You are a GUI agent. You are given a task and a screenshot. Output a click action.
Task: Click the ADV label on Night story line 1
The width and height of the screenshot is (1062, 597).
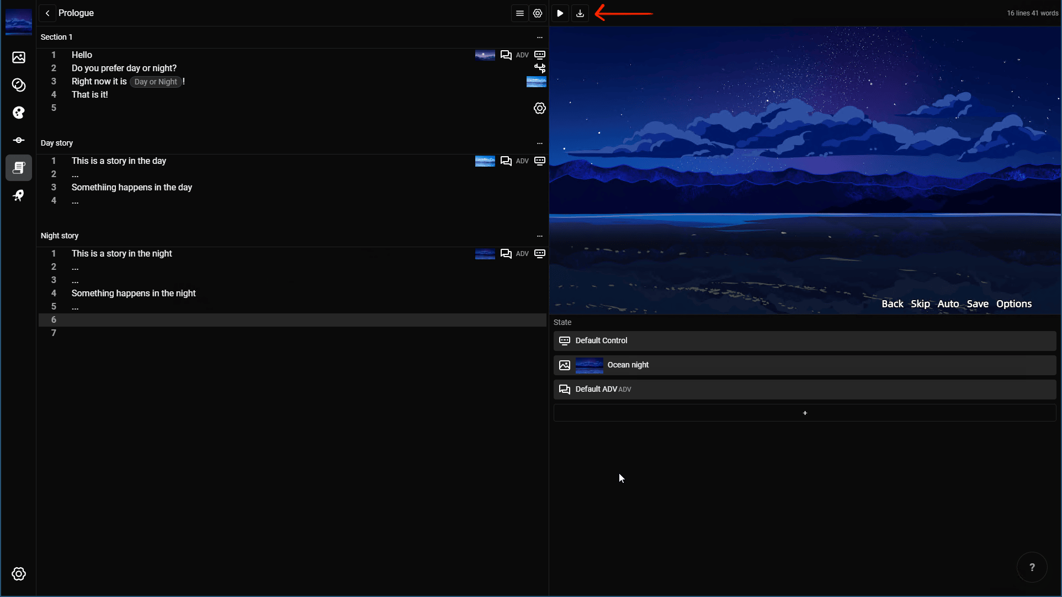[x=522, y=254]
